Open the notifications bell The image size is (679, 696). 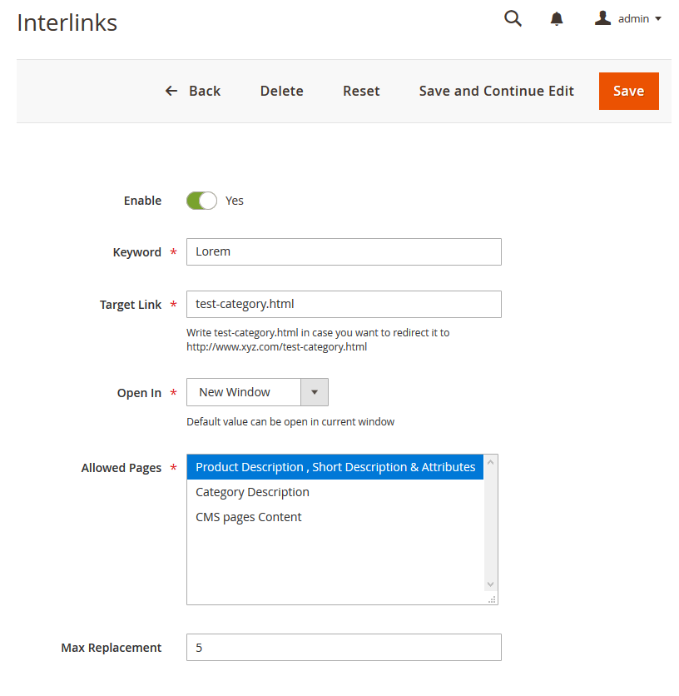click(x=557, y=18)
